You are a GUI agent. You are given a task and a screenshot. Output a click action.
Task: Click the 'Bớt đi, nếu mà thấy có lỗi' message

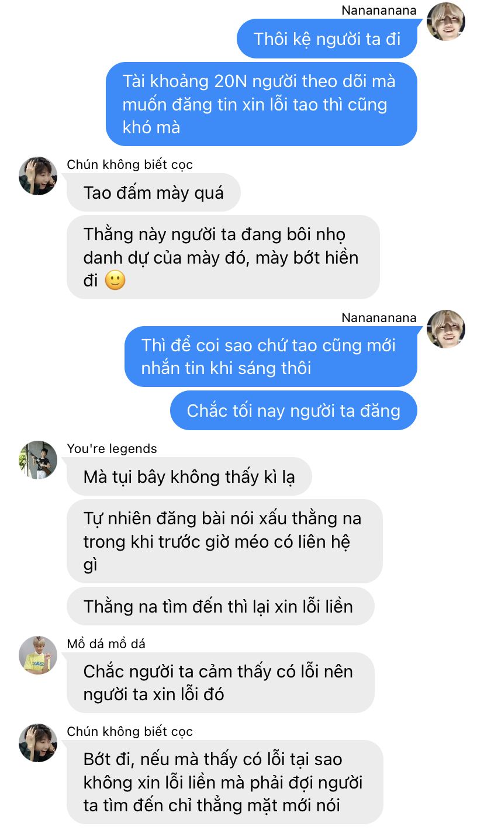pyautogui.click(x=225, y=782)
